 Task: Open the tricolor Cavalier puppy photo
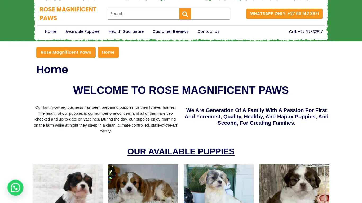coord(68,184)
